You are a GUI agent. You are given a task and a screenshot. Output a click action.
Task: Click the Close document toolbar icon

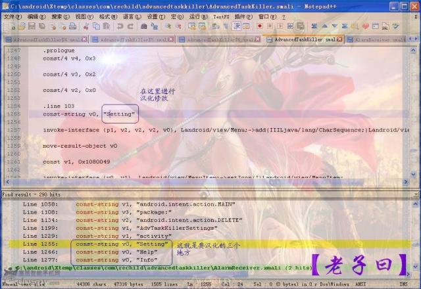pos(53,26)
